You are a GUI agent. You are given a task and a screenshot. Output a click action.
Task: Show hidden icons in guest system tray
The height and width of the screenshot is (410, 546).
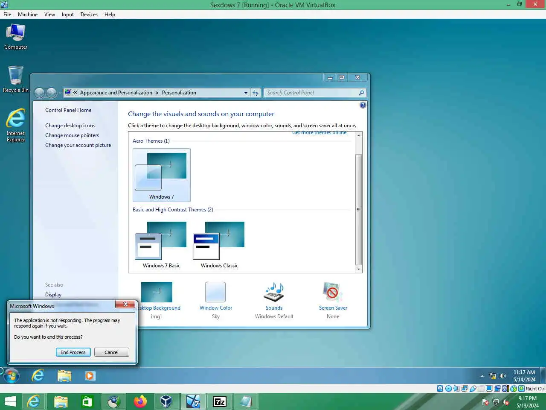482,376
